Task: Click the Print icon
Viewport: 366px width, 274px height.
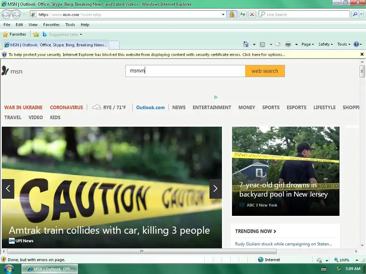Action: tap(288, 44)
